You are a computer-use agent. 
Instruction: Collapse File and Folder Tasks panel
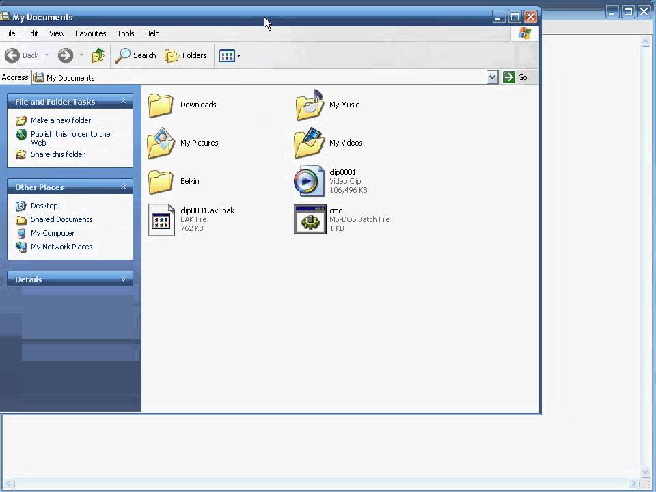click(123, 101)
